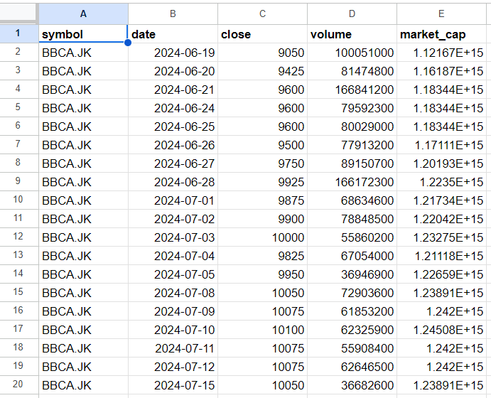Select date cell 2024-06-24
The width and height of the screenshot is (491, 398).
coord(173,108)
